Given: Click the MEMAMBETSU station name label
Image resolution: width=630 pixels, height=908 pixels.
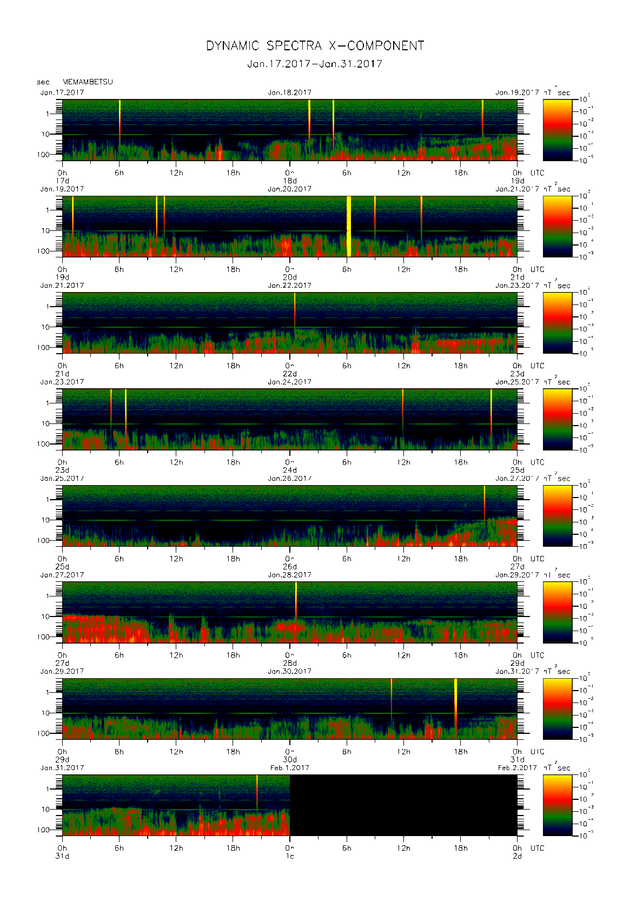Looking at the screenshot, I should [x=88, y=82].
